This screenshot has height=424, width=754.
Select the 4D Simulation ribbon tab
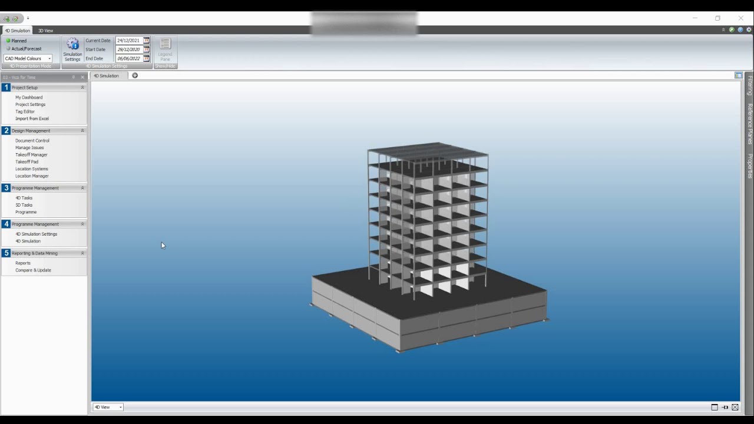pyautogui.click(x=18, y=31)
